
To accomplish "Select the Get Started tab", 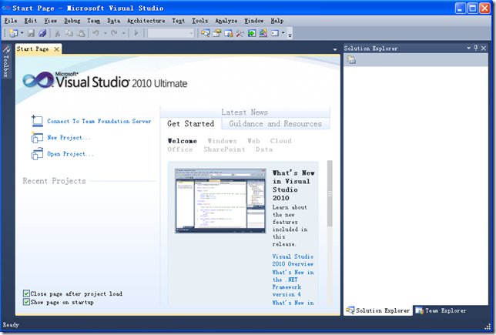I will 191,124.
